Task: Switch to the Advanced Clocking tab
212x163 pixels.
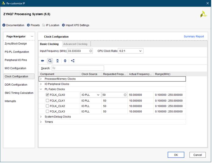Action: pyautogui.click(x=75, y=44)
